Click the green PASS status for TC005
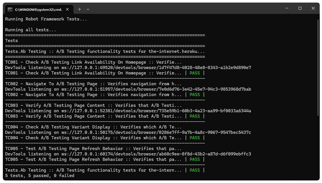322x183 pixels. (195, 159)
